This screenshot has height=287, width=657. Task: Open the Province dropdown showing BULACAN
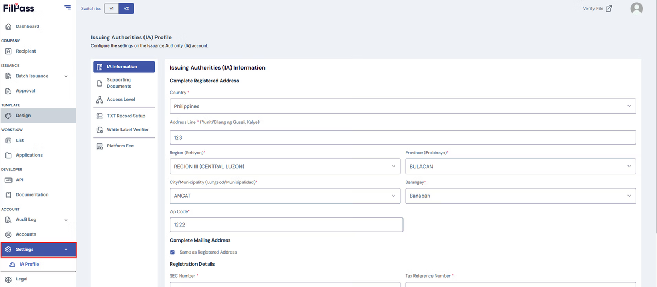tap(521, 166)
